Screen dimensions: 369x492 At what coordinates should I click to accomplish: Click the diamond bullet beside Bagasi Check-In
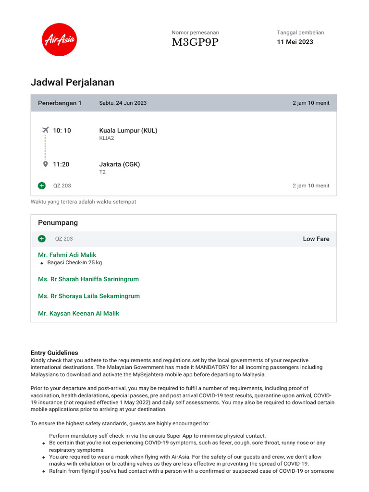[x=42, y=263]
